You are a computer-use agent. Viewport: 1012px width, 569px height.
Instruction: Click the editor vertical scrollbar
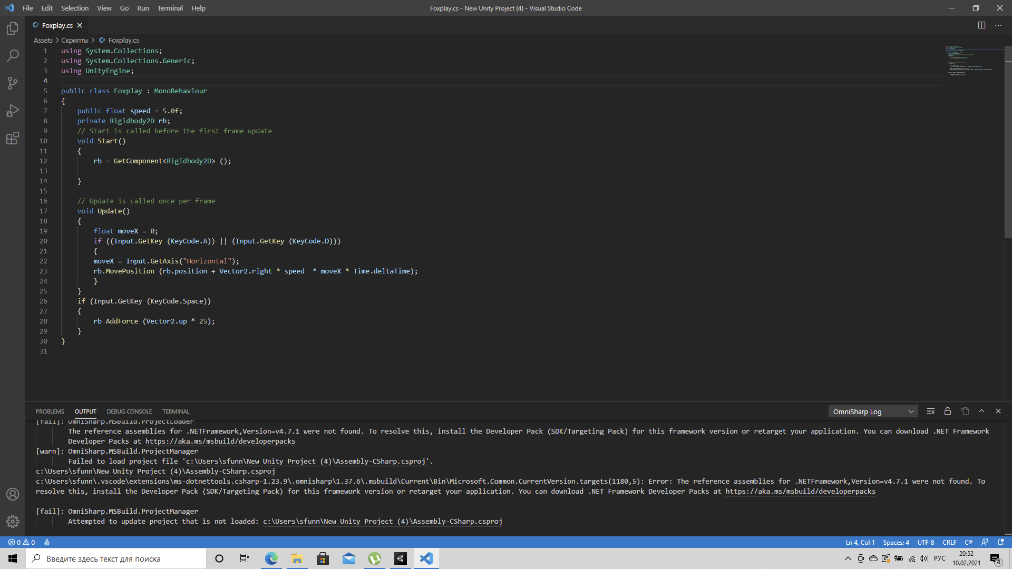point(1008,142)
